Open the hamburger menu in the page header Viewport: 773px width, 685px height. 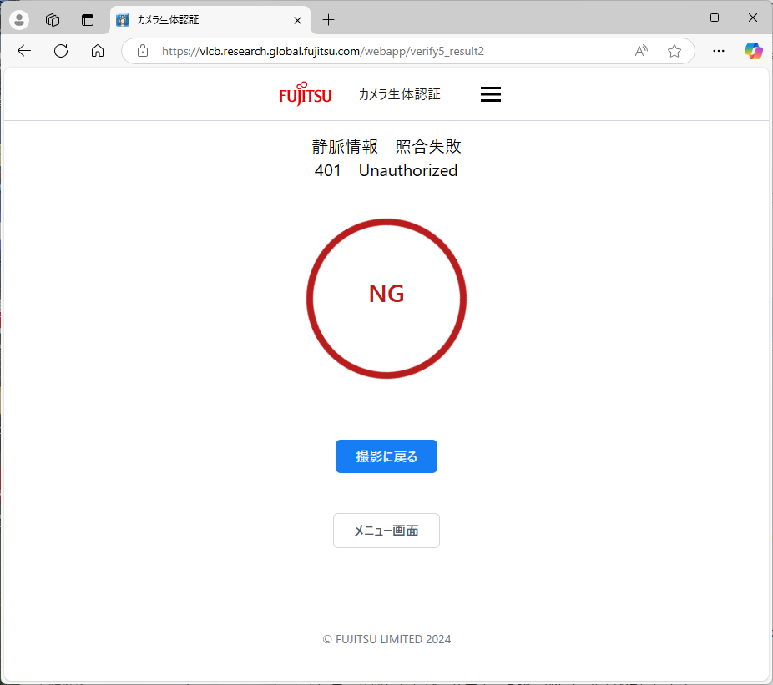(491, 94)
